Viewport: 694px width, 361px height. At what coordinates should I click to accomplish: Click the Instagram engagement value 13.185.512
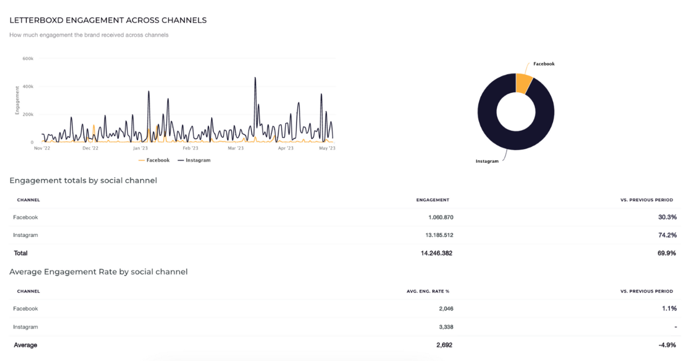[439, 235]
